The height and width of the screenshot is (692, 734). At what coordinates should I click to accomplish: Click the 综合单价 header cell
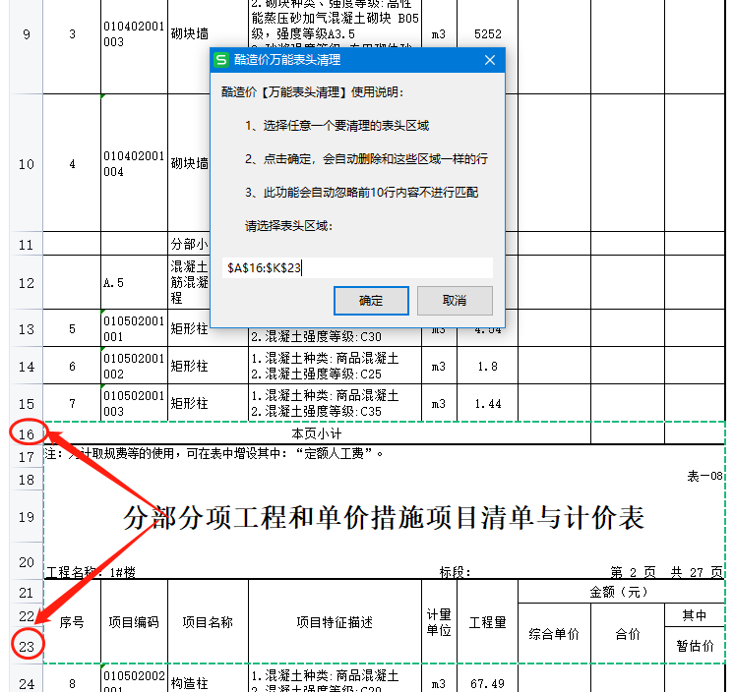[553, 634]
